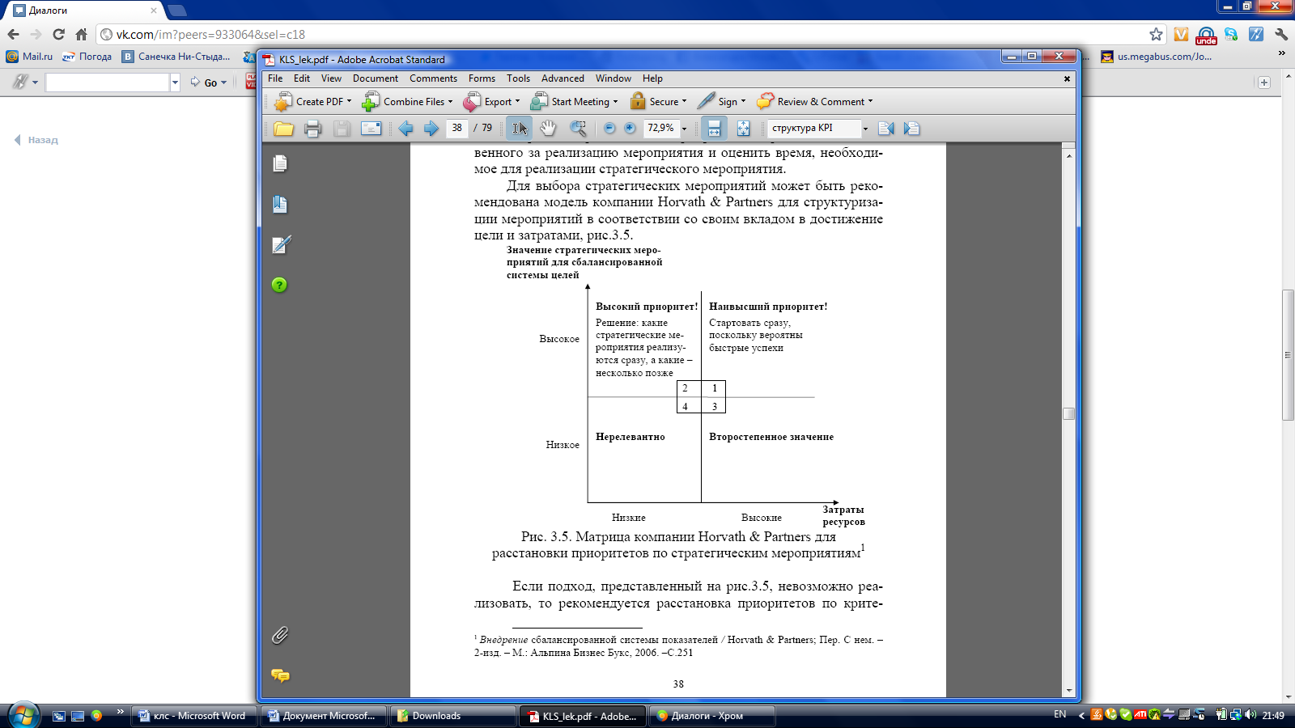The height and width of the screenshot is (728, 1295).
Task: Close document with X in Acrobat menu bar
Action: pyautogui.click(x=1067, y=78)
